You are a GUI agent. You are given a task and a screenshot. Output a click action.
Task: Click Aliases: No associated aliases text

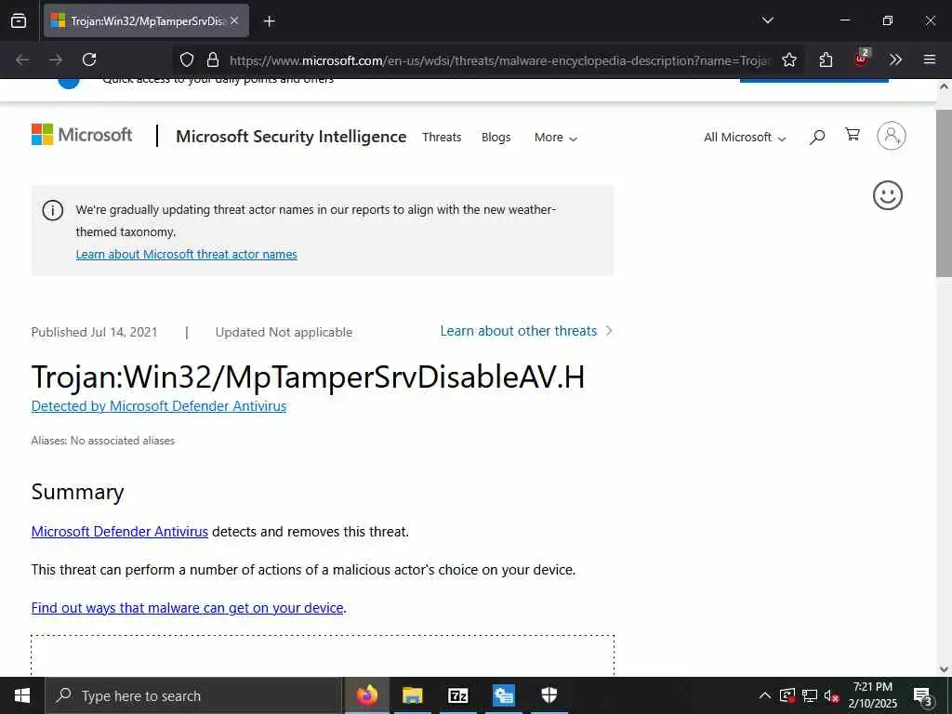click(x=102, y=441)
